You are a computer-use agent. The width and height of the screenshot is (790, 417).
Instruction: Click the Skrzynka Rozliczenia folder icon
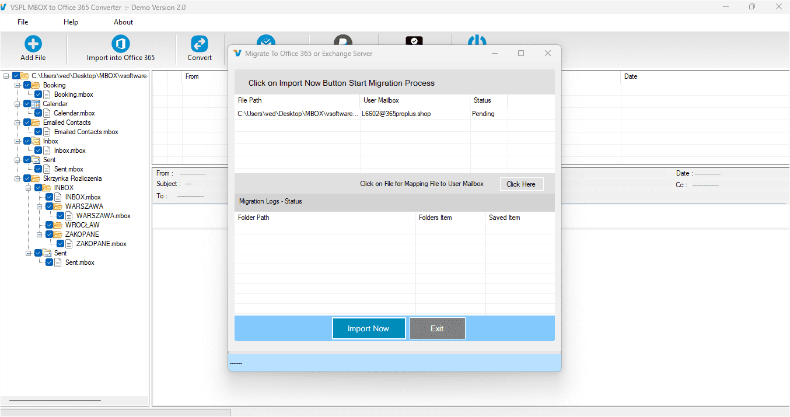[36, 178]
